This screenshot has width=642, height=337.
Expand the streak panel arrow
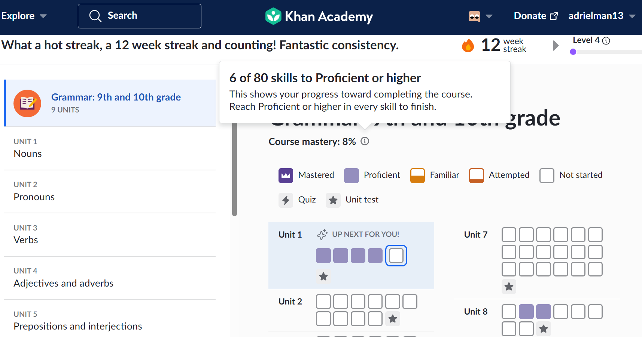tap(556, 46)
